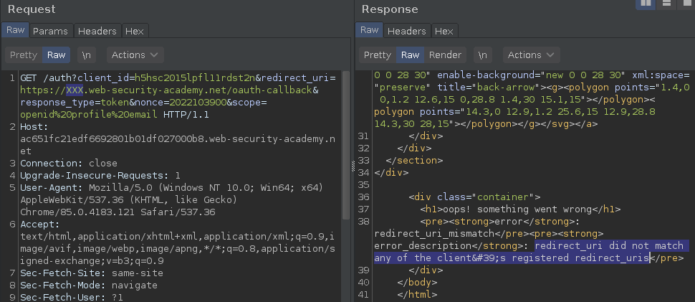Image resolution: width=695 pixels, height=302 pixels.
Task: Select Pretty view in Response editor
Action: click(x=377, y=55)
